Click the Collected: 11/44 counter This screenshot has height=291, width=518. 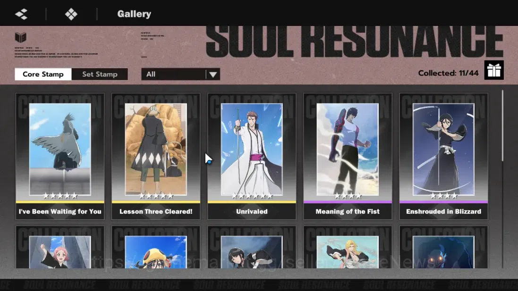pyautogui.click(x=448, y=73)
